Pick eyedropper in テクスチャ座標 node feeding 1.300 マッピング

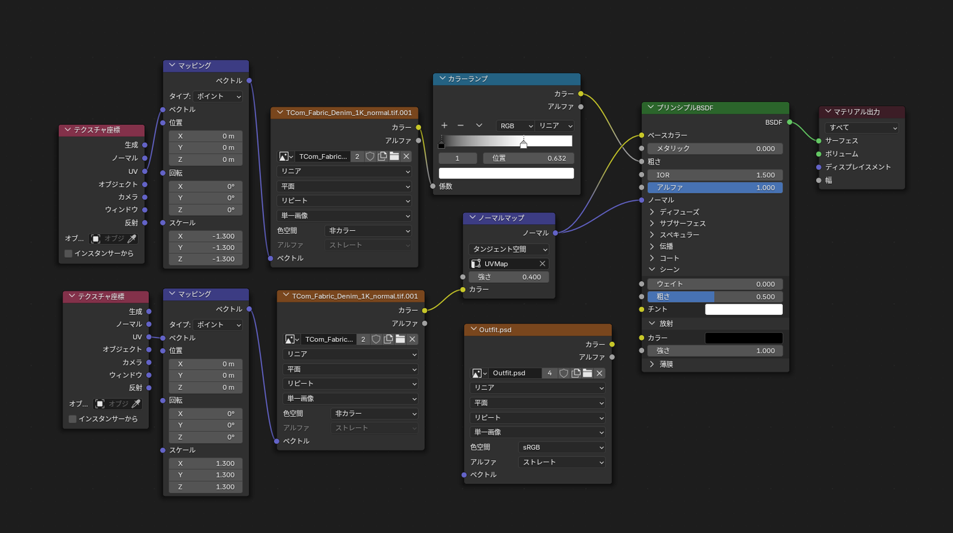pos(136,403)
